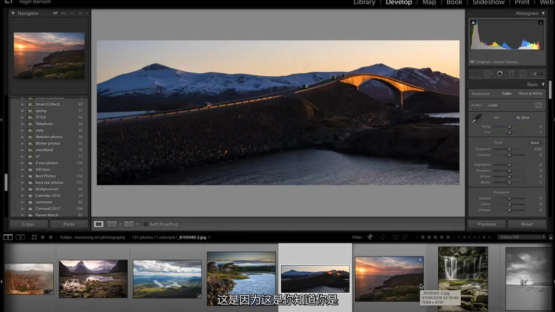Viewport: 555px width, 312px height.
Task: Set Treatment to Black & White
Action: 530,94
